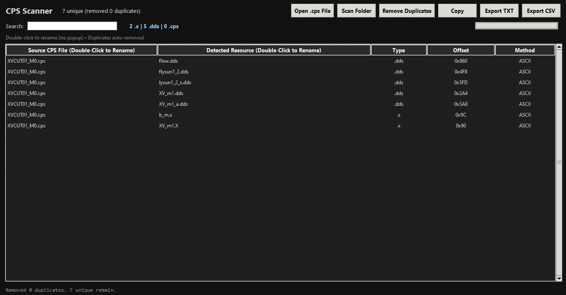Focus the Search input field

click(x=72, y=26)
